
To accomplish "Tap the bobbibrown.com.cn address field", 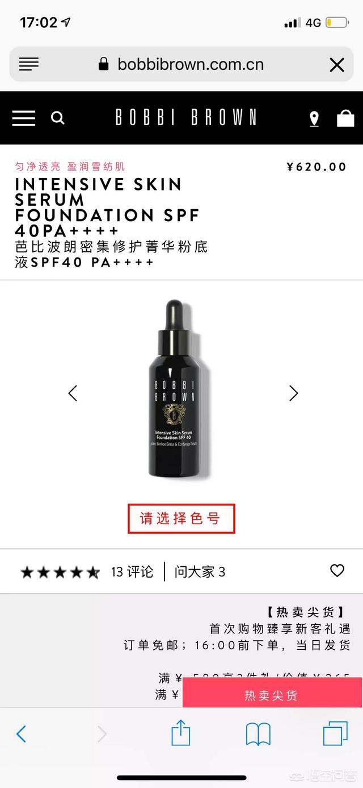I will pos(181,64).
